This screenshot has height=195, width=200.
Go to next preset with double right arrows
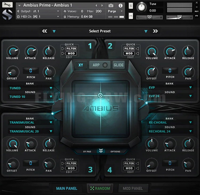[155, 31]
